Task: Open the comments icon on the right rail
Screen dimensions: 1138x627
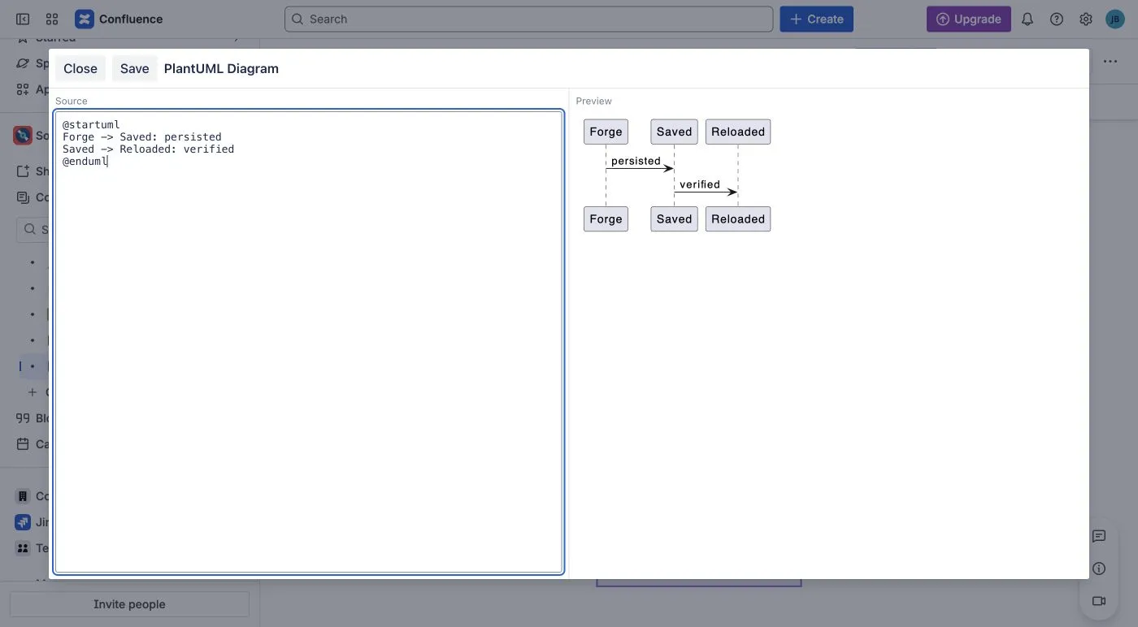Action: 1099,536
